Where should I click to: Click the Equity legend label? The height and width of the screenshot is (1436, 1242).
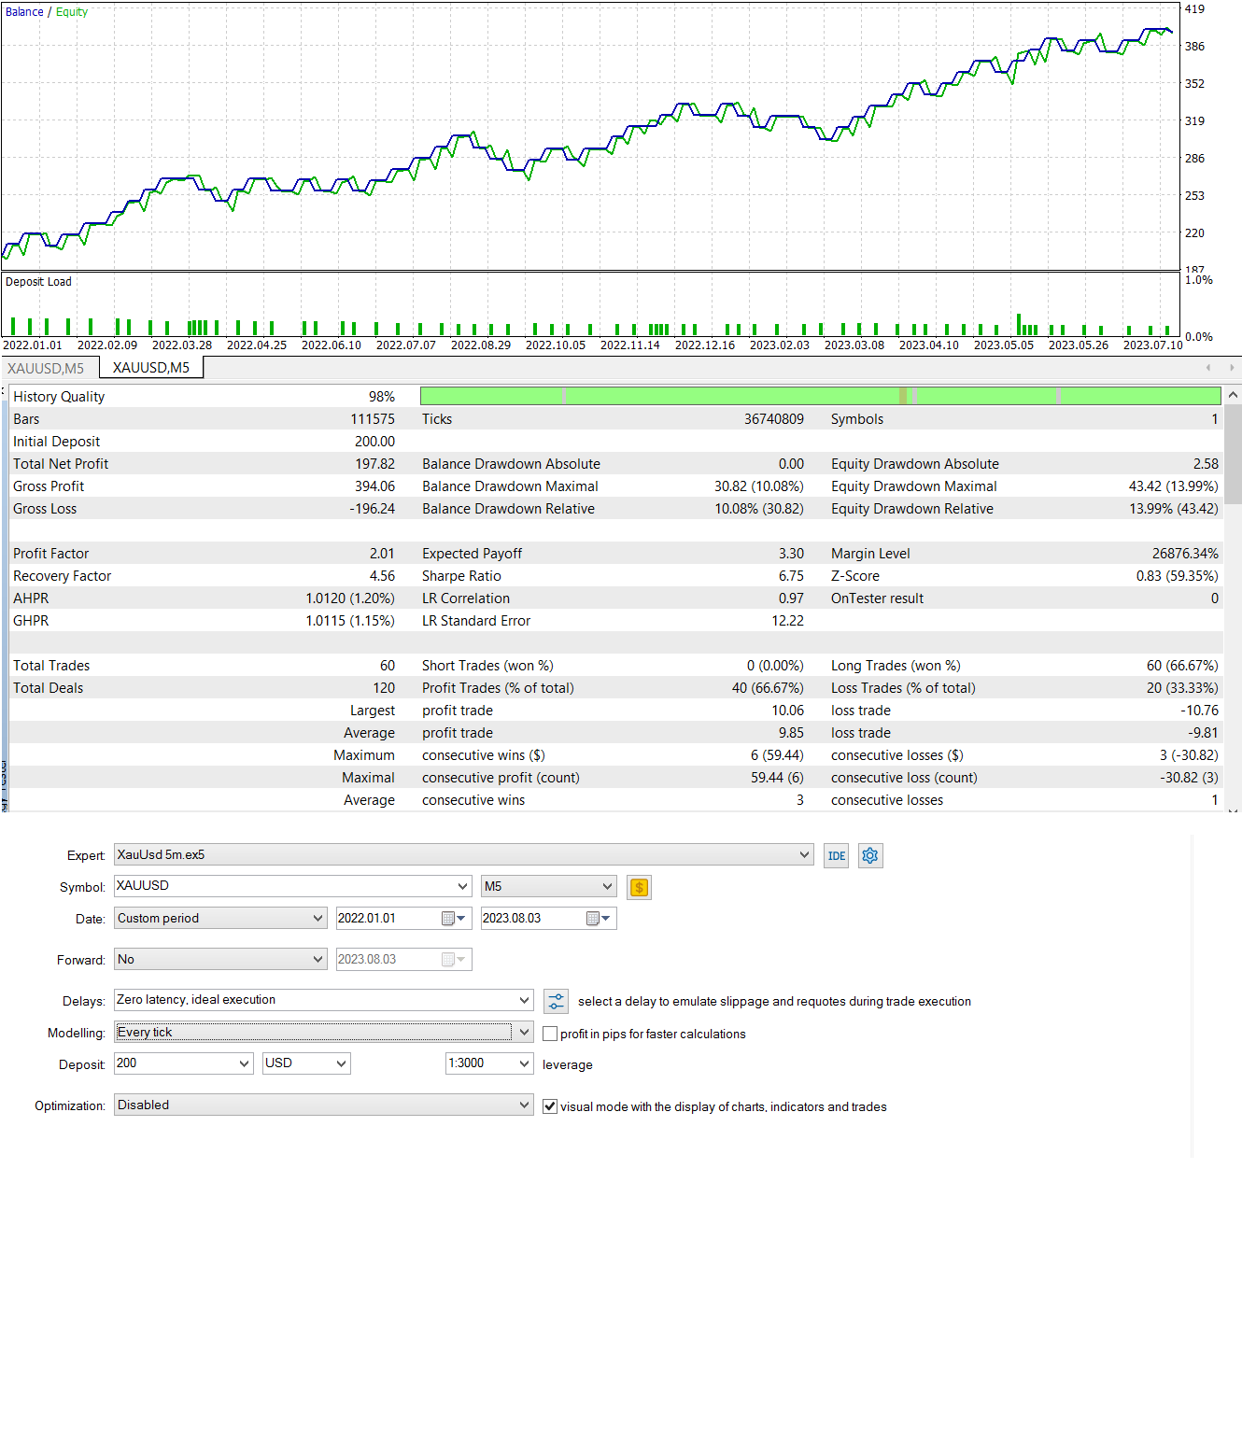(x=72, y=12)
